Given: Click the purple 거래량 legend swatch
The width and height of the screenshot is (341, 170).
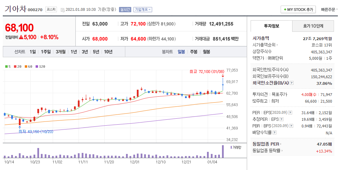Looking at the screenshot, I should pyautogui.click(x=231, y=147).
